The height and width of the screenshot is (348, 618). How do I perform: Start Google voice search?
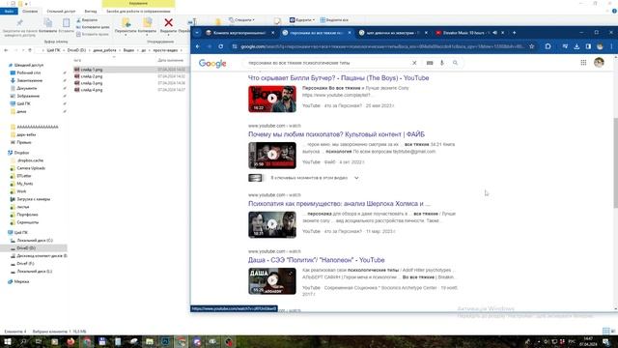click(442, 63)
